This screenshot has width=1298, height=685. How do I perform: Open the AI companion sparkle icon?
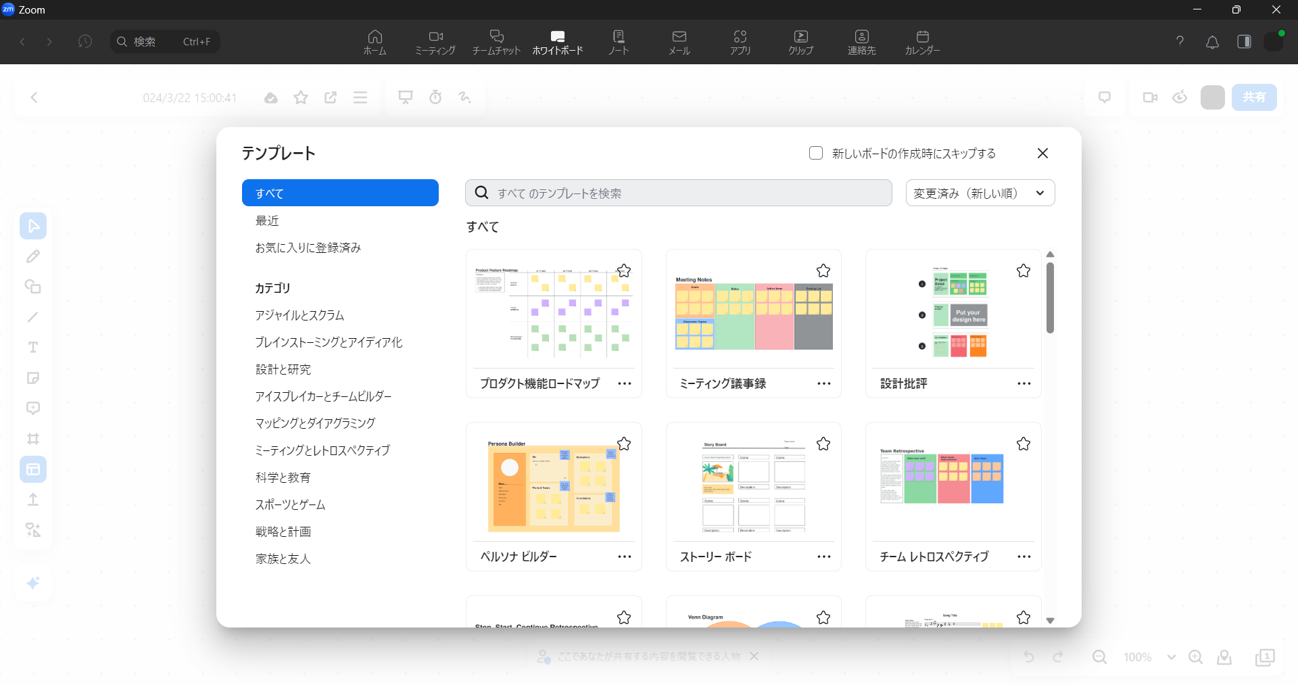coord(33,583)
